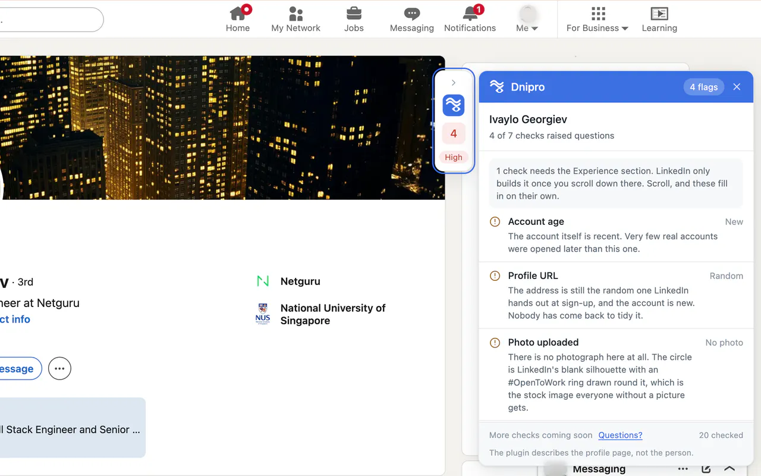The image size is (761, 476).
Task: Click the Dnipro title in panel header
Action: pos(528,87)
